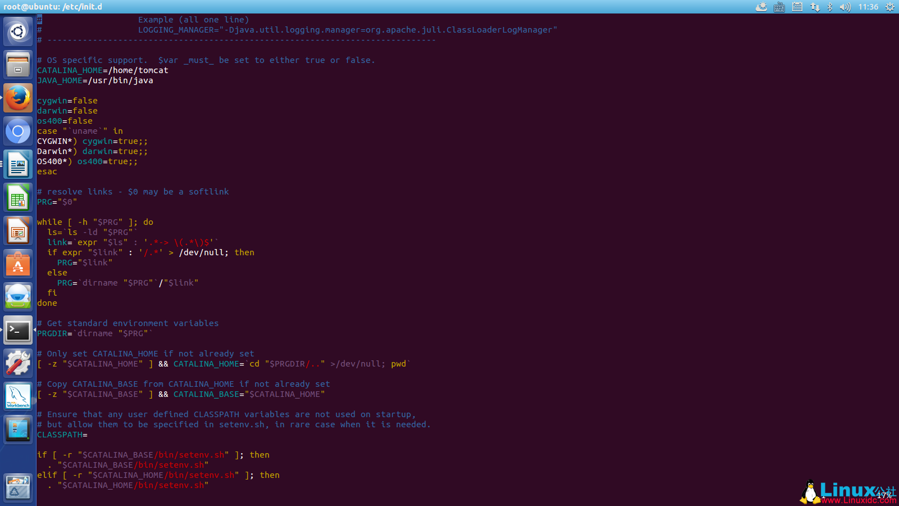
Task: Open LibreOffice Calc from the dock
Action: [18, 198]
